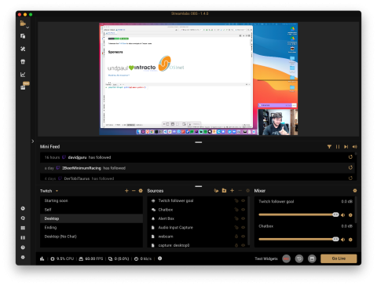Viewport: 377px width, 286px height.
Task: Open the Editor camera icon in sidebar
Action: 23,23
